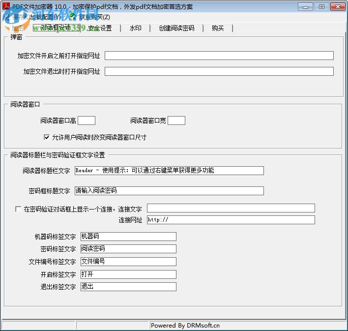Switch to the 水印 tab
The image size is (348, 331).
(135, 28)
